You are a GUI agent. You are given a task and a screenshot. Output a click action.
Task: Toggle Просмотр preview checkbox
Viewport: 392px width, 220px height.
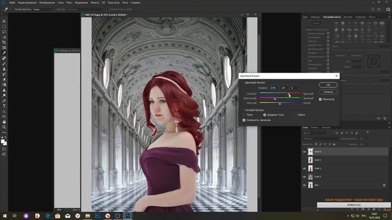pos(320,99)
